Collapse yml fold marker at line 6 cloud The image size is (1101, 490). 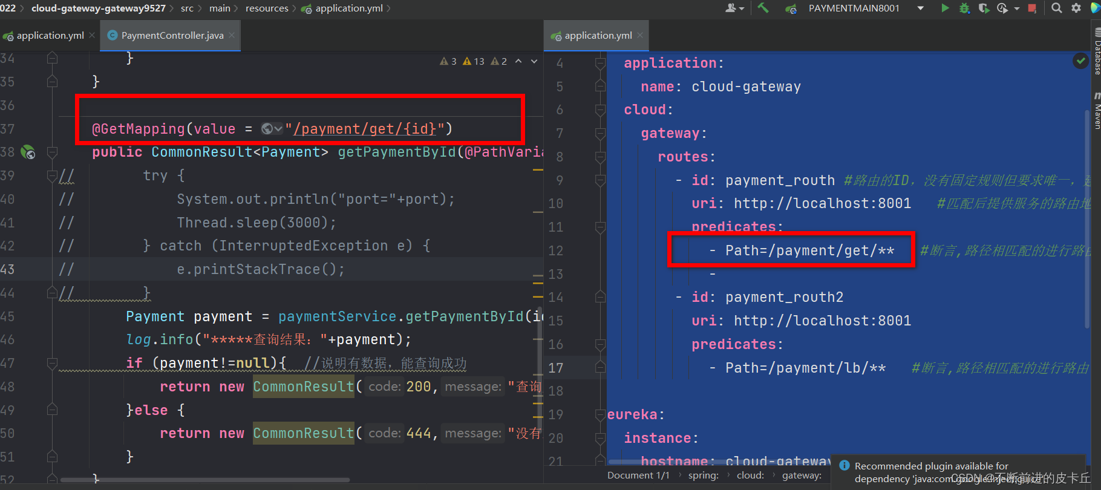[600, 110]
